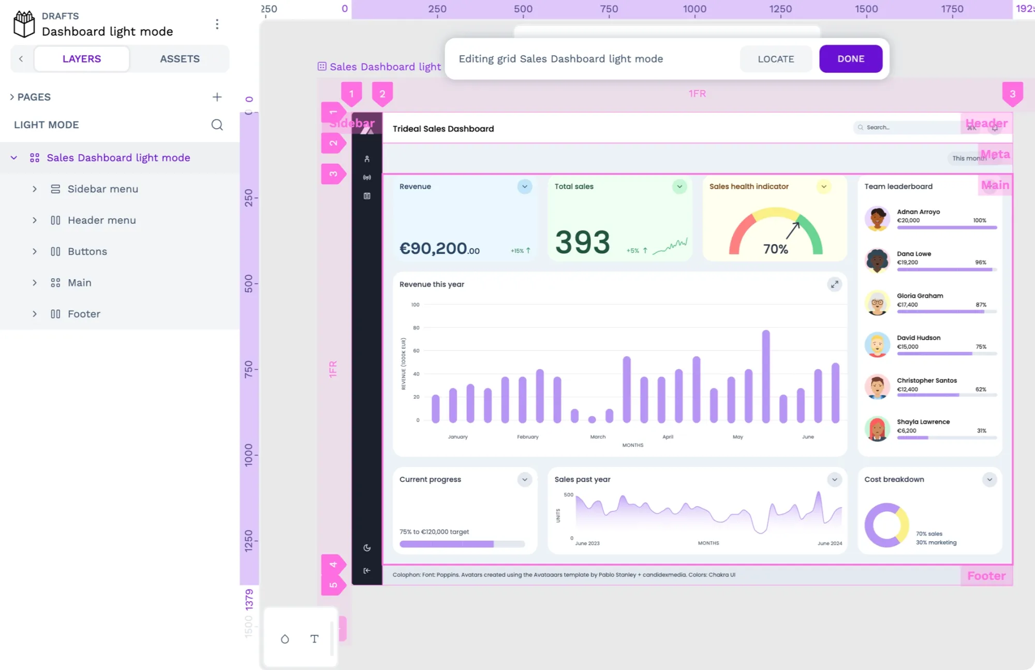1035x670 pixels.
Task: Click the pages add icon to create page
Action: coord(217,97)
